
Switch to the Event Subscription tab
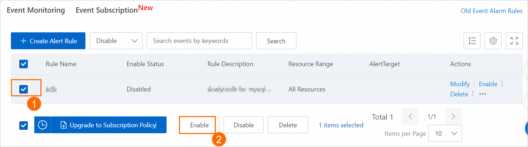(x=107, y=10)
